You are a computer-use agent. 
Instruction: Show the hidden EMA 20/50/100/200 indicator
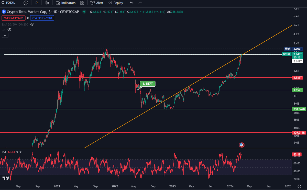(x=32, y=24)
